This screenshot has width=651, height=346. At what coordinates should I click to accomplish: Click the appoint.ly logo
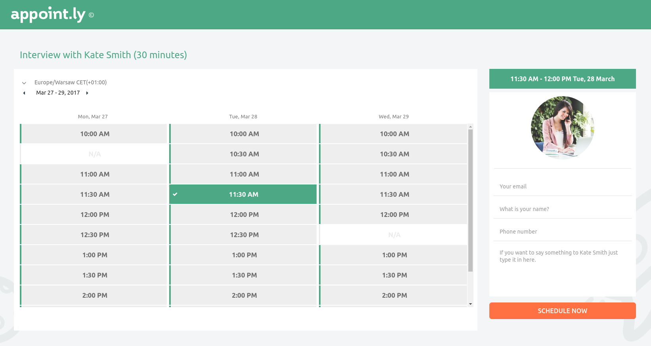click(x=48, y=15)
